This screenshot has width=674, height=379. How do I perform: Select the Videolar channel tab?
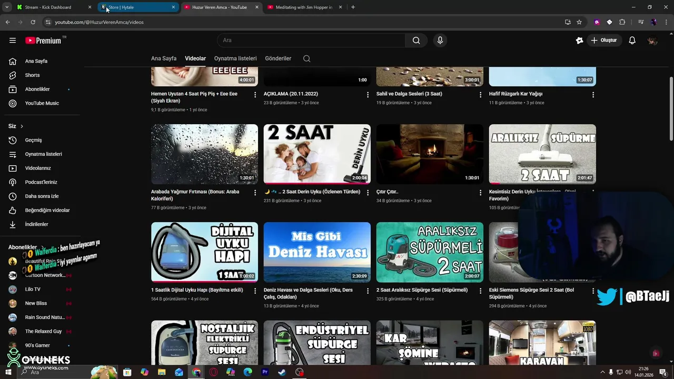click(x=195, y=58)
